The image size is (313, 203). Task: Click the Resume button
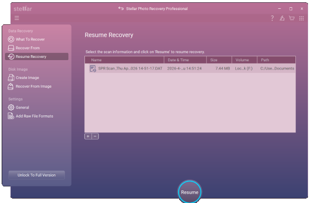tap(190, 192)
